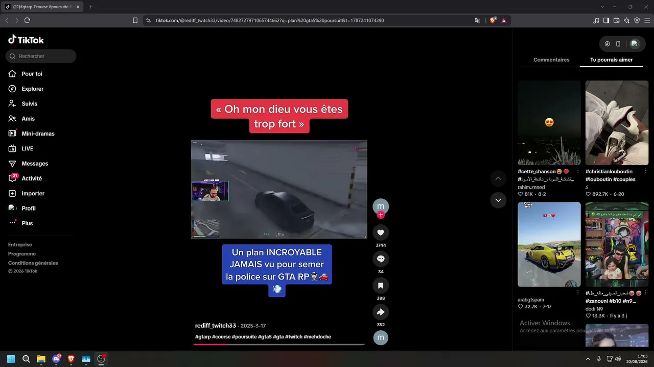
Task: Open Messages in the sidebar
Action: click(35, 164)
